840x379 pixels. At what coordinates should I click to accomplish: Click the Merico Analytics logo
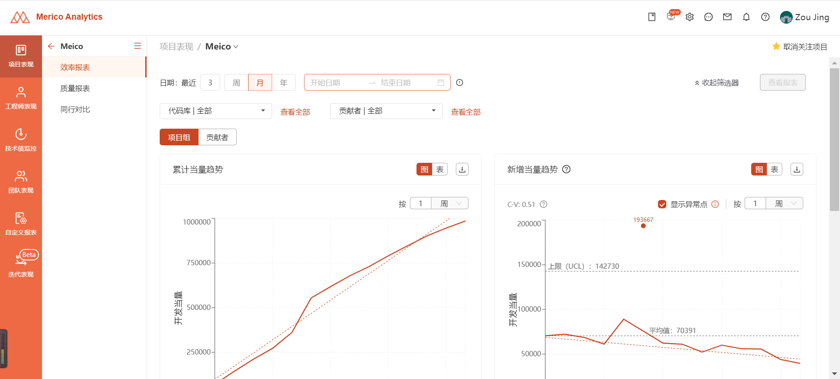[56, 17]
